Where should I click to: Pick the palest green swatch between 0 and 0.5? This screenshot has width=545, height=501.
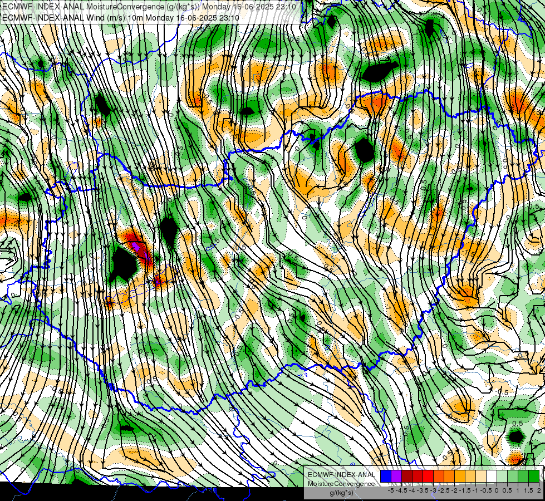[x=502, y=477]
